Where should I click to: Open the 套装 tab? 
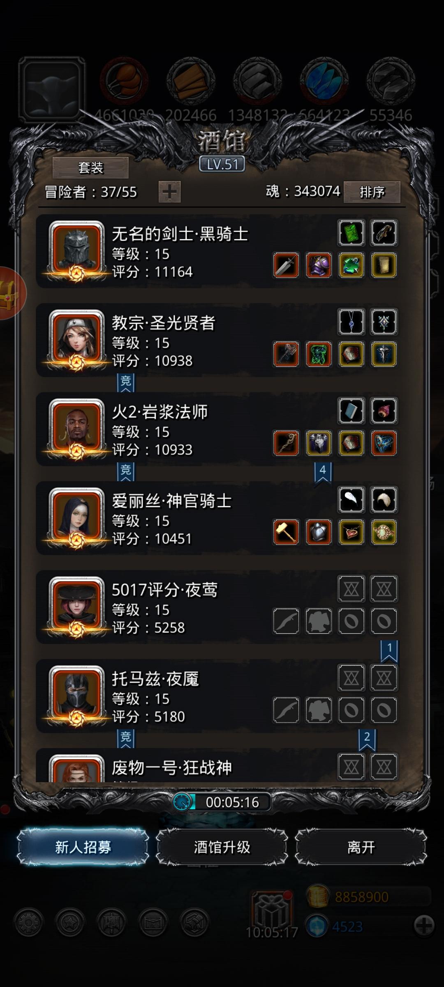90,168
